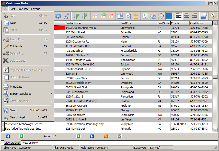Click the paint bucket background color icon

coord(153,16)
